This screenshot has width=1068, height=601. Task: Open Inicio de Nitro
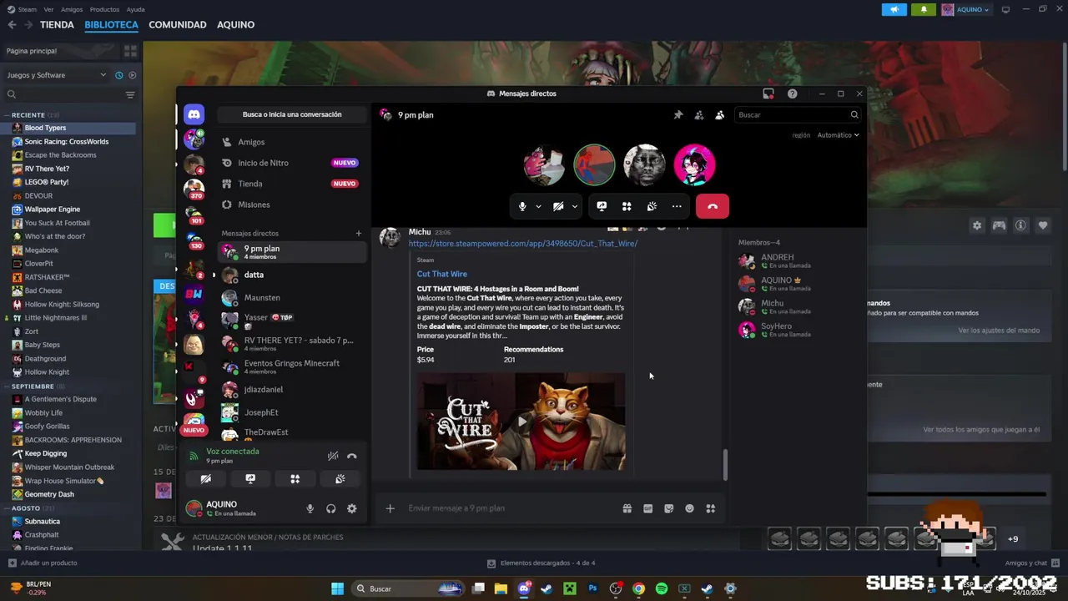(x=291, y=163)
